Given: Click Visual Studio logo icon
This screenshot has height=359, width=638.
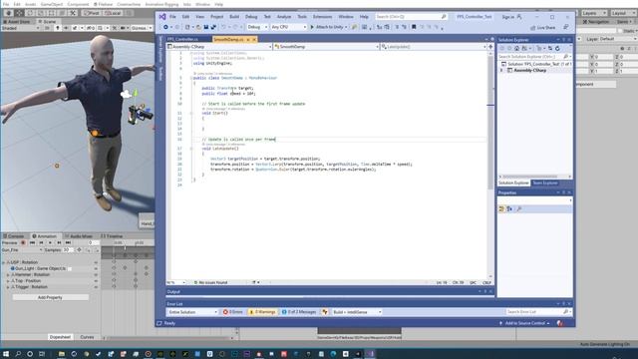Looking at the screenshot, I should click(x=162, y=17).
